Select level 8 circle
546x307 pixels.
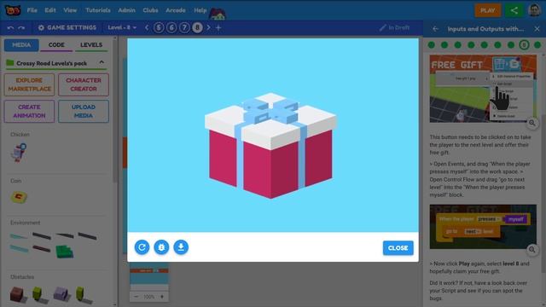pos(197,27)
